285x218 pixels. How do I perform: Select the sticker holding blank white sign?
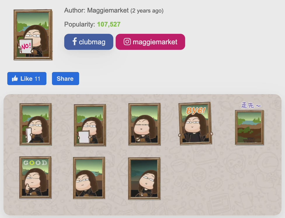[90, 125]
